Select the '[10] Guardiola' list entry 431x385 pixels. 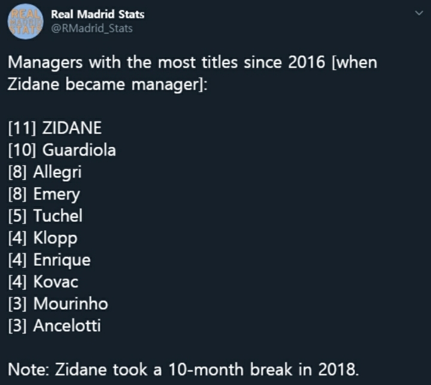(62, 150)
